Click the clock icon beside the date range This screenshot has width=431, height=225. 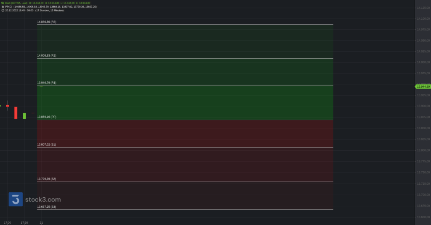tap(3, 10)
